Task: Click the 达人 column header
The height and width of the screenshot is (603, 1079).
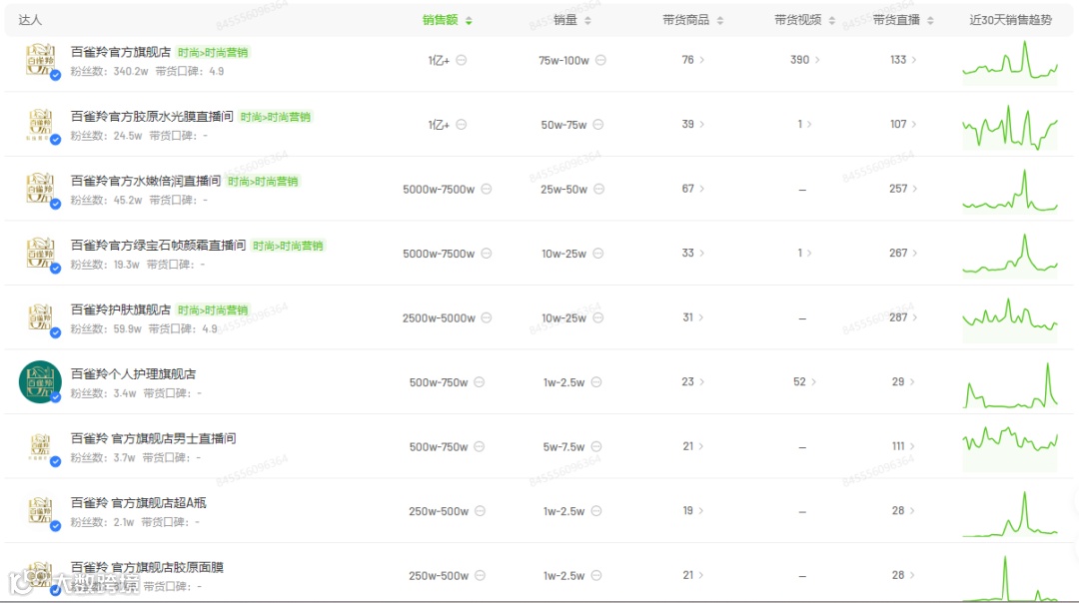Action: pyautogui.click(x=30, y=20)
